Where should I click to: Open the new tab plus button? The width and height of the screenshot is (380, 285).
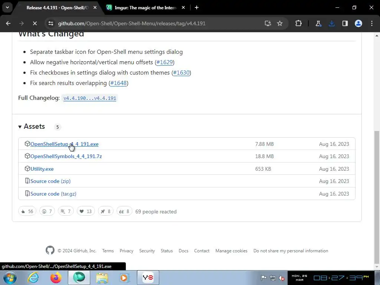click(x=197, y=7)
